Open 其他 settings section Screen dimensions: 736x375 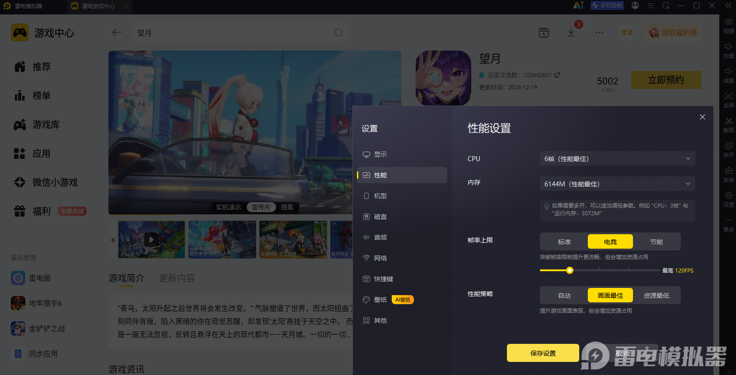coord(402,320)
